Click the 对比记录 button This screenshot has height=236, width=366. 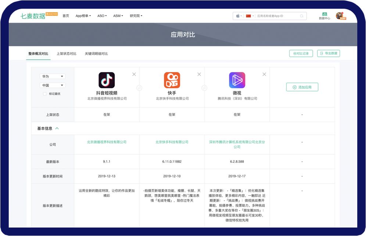click(301, 53)
